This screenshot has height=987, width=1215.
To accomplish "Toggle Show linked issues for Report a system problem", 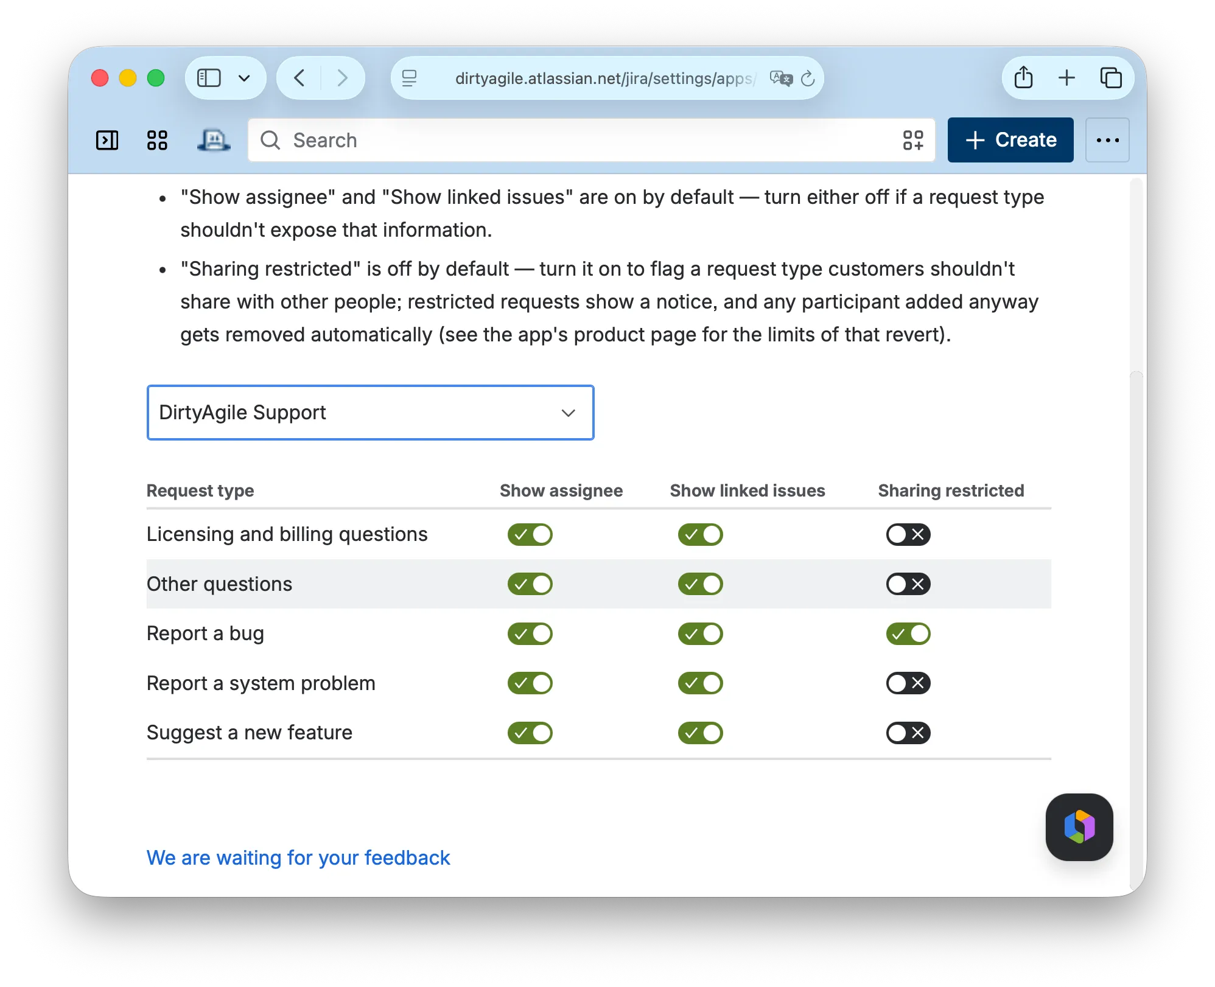I will pyautogui.click(x=701, y=683).
